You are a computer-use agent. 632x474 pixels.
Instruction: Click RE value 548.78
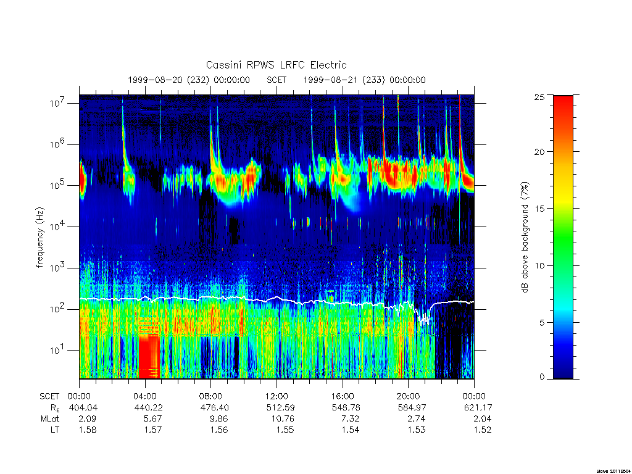[346, 407]
